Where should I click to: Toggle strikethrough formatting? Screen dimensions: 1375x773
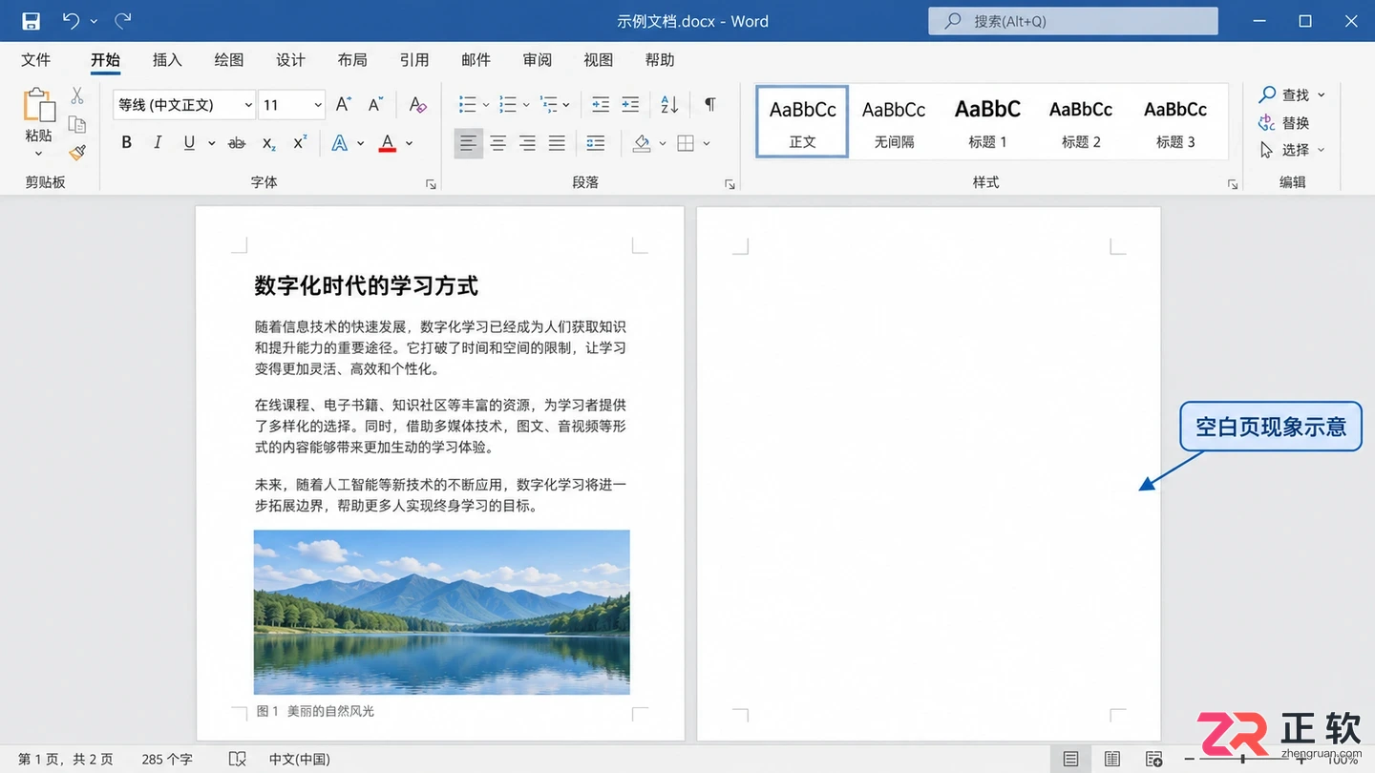point(237,143)
